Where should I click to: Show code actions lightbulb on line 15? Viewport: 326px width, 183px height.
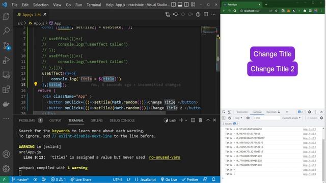[x=36, y=84]
